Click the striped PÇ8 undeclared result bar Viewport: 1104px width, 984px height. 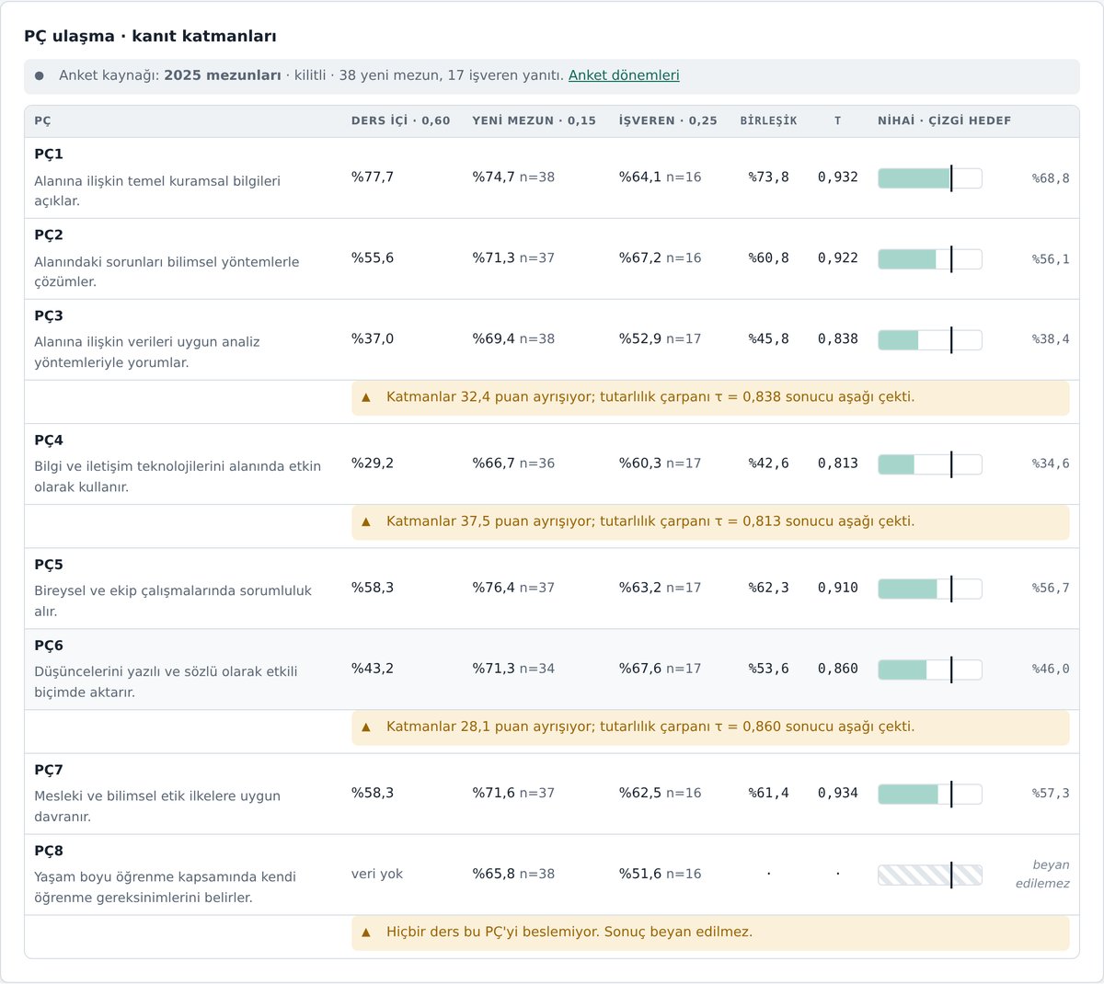930,875
